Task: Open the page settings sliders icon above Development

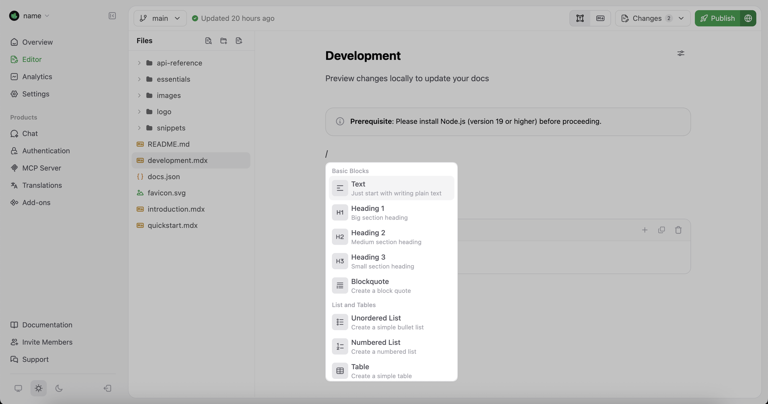Action: click(x=681, y=53)
